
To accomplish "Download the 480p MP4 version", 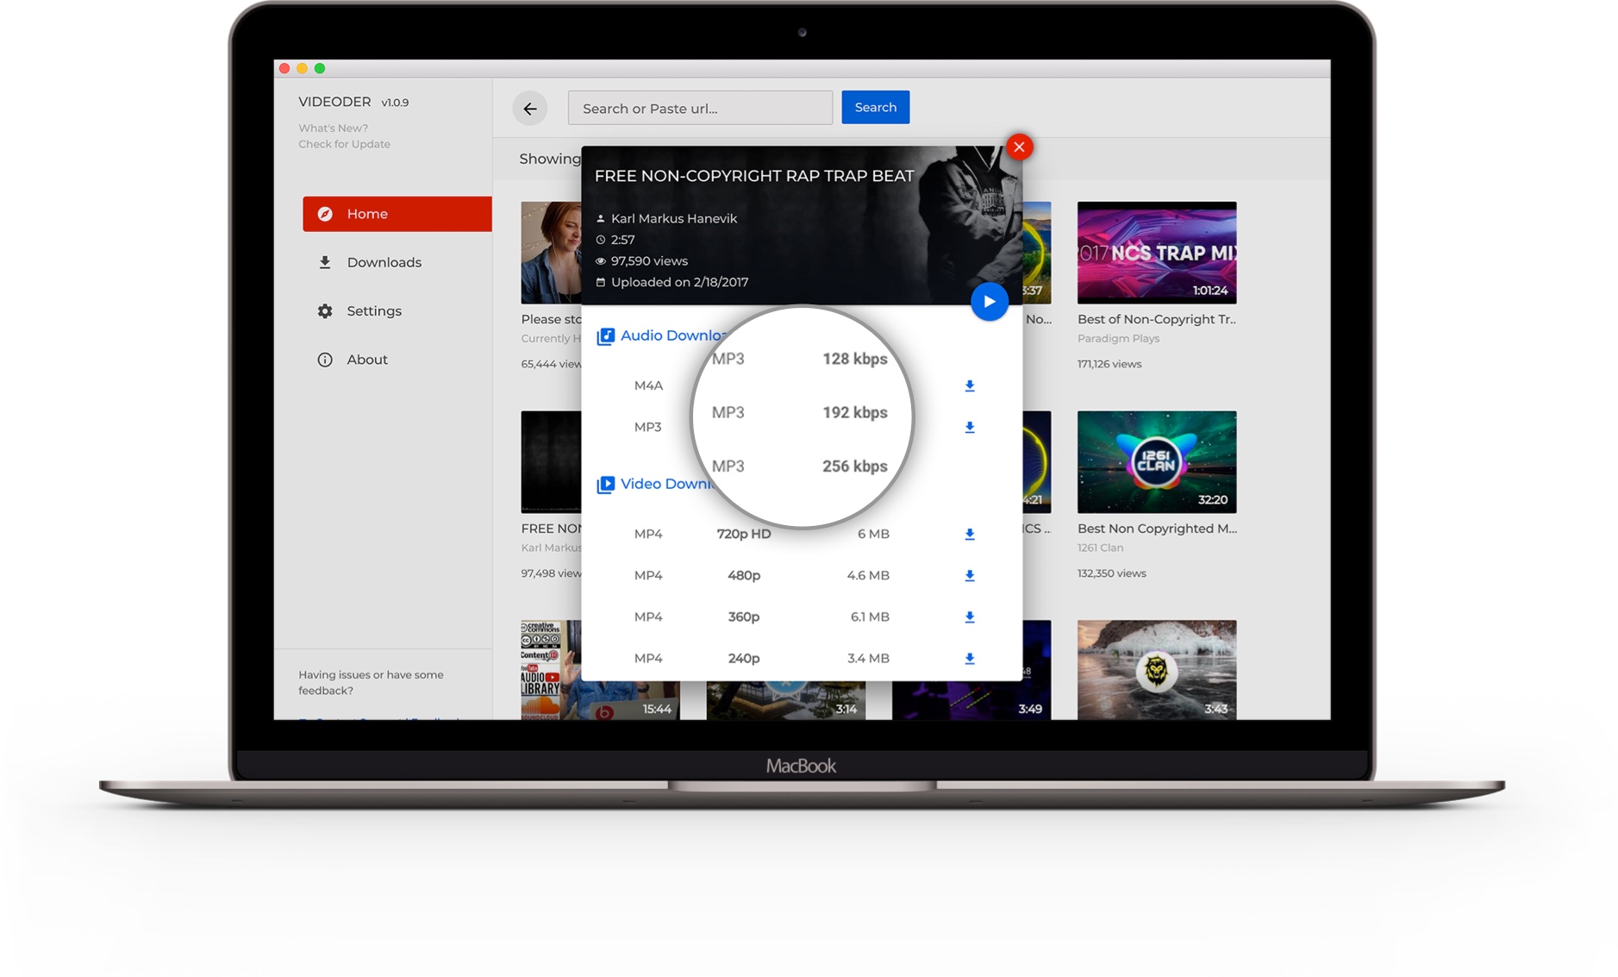I will pos(969,575).
